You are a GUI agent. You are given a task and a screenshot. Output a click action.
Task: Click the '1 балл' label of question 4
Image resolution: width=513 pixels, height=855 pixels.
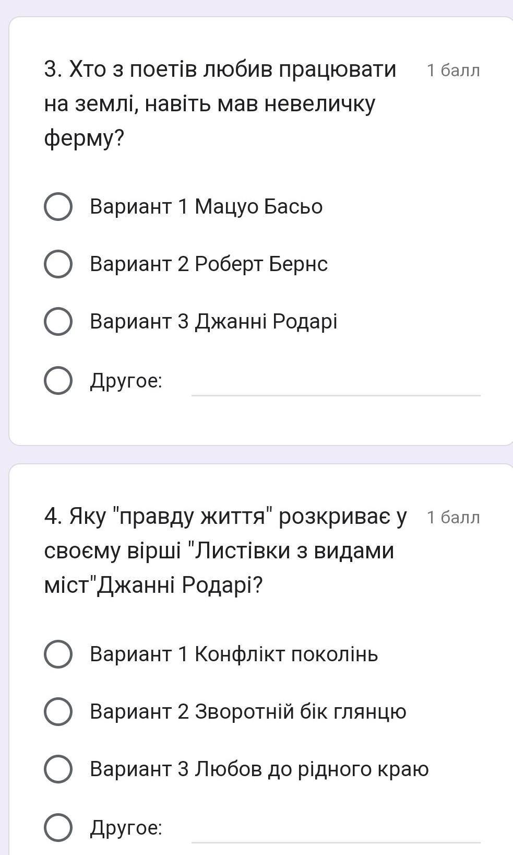[453, 517]
